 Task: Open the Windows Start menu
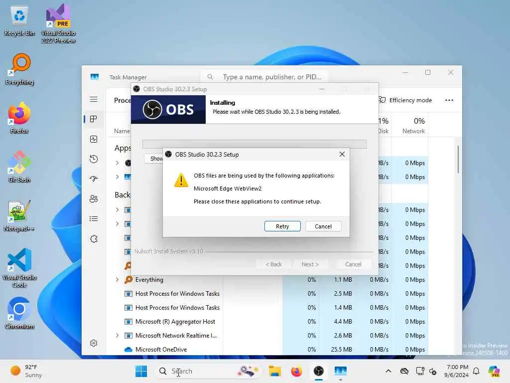[141, 371]
